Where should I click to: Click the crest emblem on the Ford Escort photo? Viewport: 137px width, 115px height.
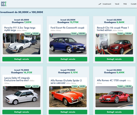point(51,36)
